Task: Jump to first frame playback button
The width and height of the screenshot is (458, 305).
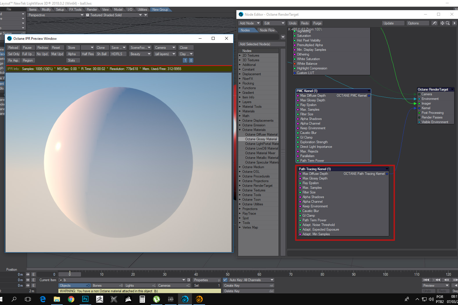Action: pos(426,280)
